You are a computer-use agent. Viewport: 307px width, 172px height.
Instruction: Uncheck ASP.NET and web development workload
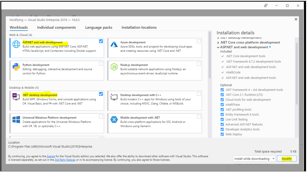coord(101,41)
